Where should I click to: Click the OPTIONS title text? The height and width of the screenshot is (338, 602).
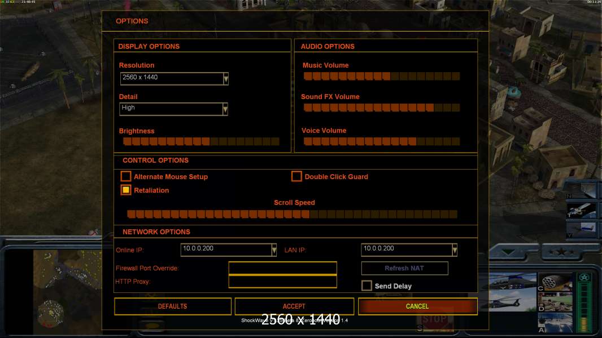coord(132,21)
